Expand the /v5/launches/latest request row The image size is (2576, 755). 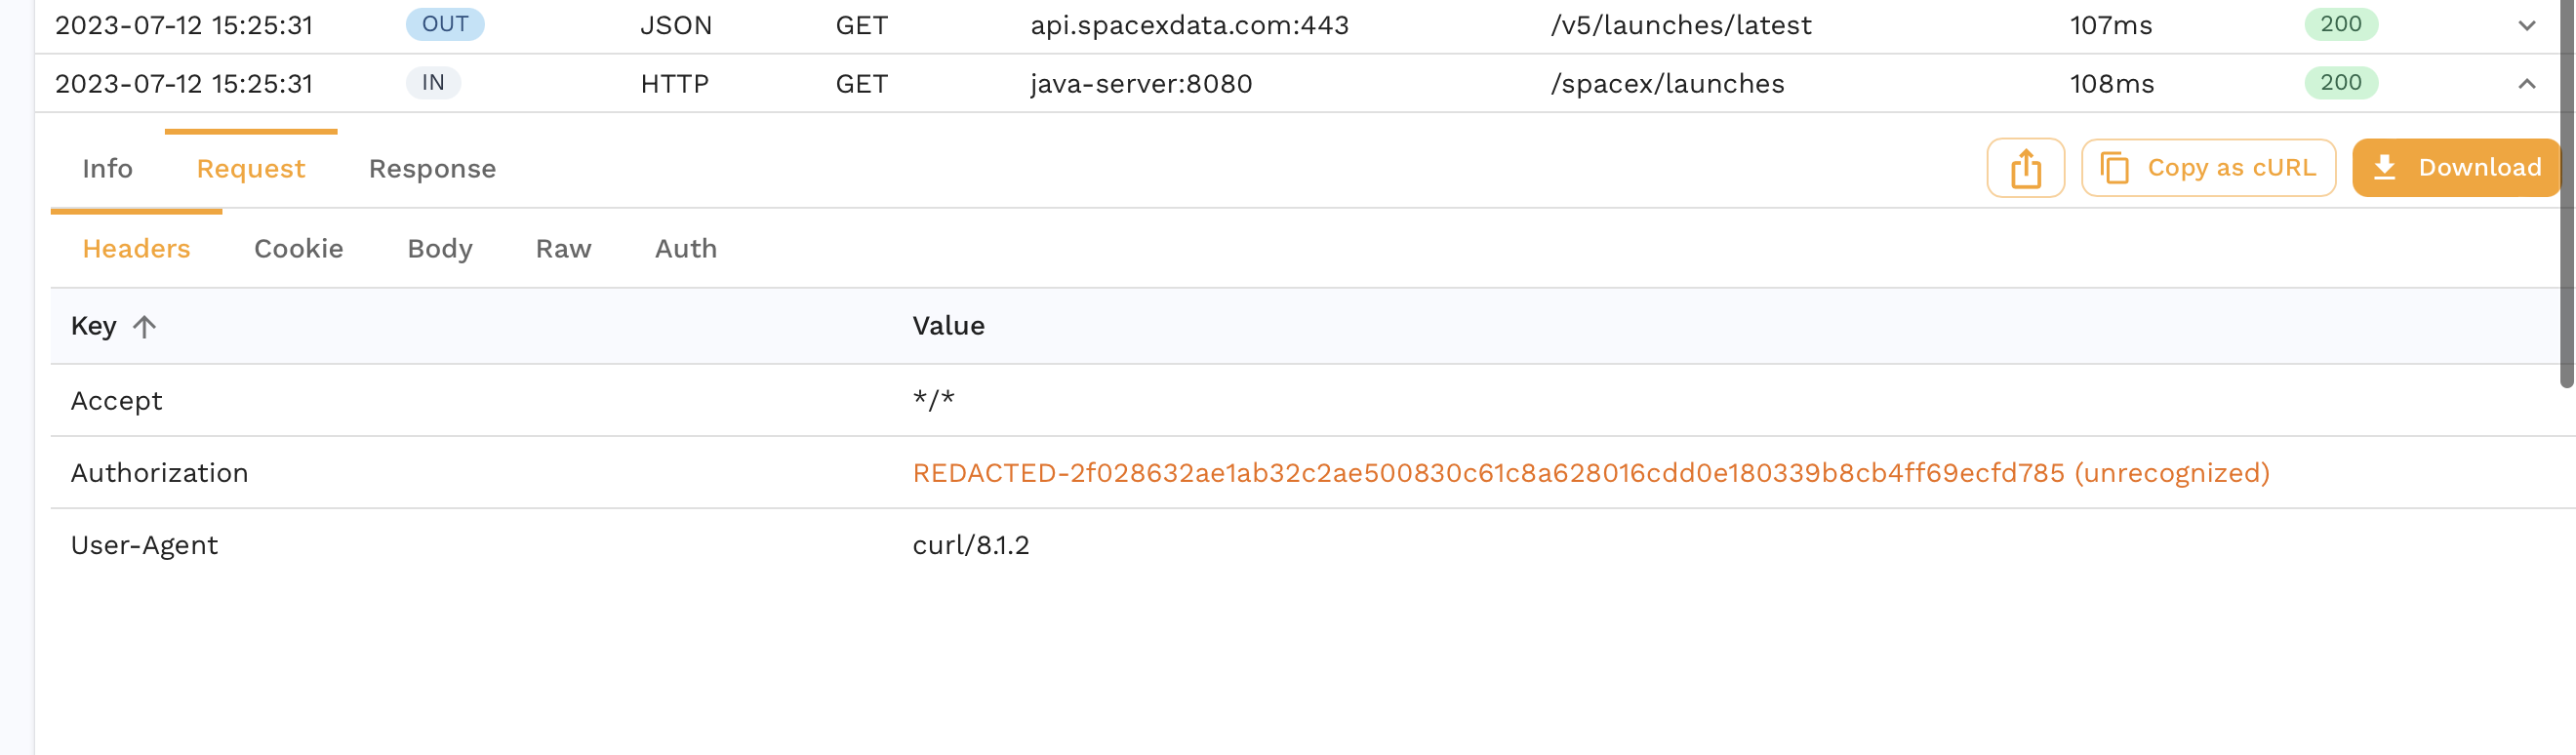2526,26
